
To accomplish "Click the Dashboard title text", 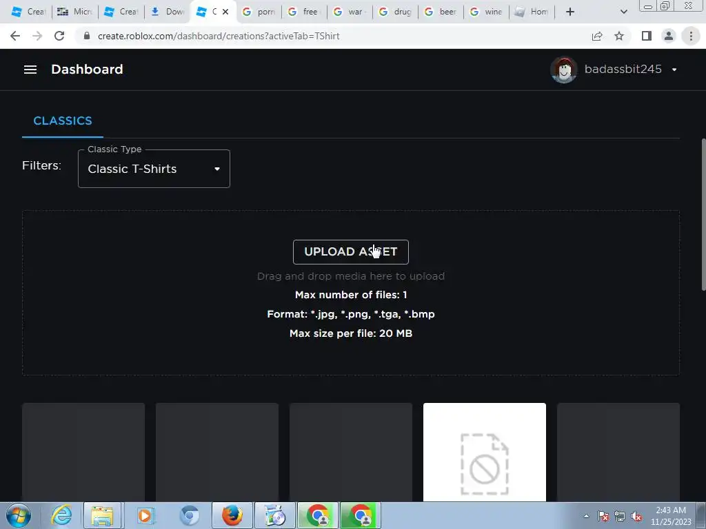I will (87, 70).
